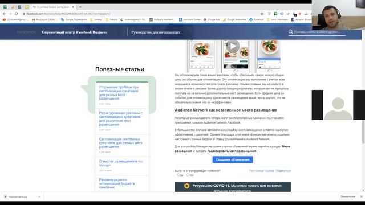Click the participant avatar placeholder tile
This screenshot has width=365, height=205.
click(x=338, y=105)
